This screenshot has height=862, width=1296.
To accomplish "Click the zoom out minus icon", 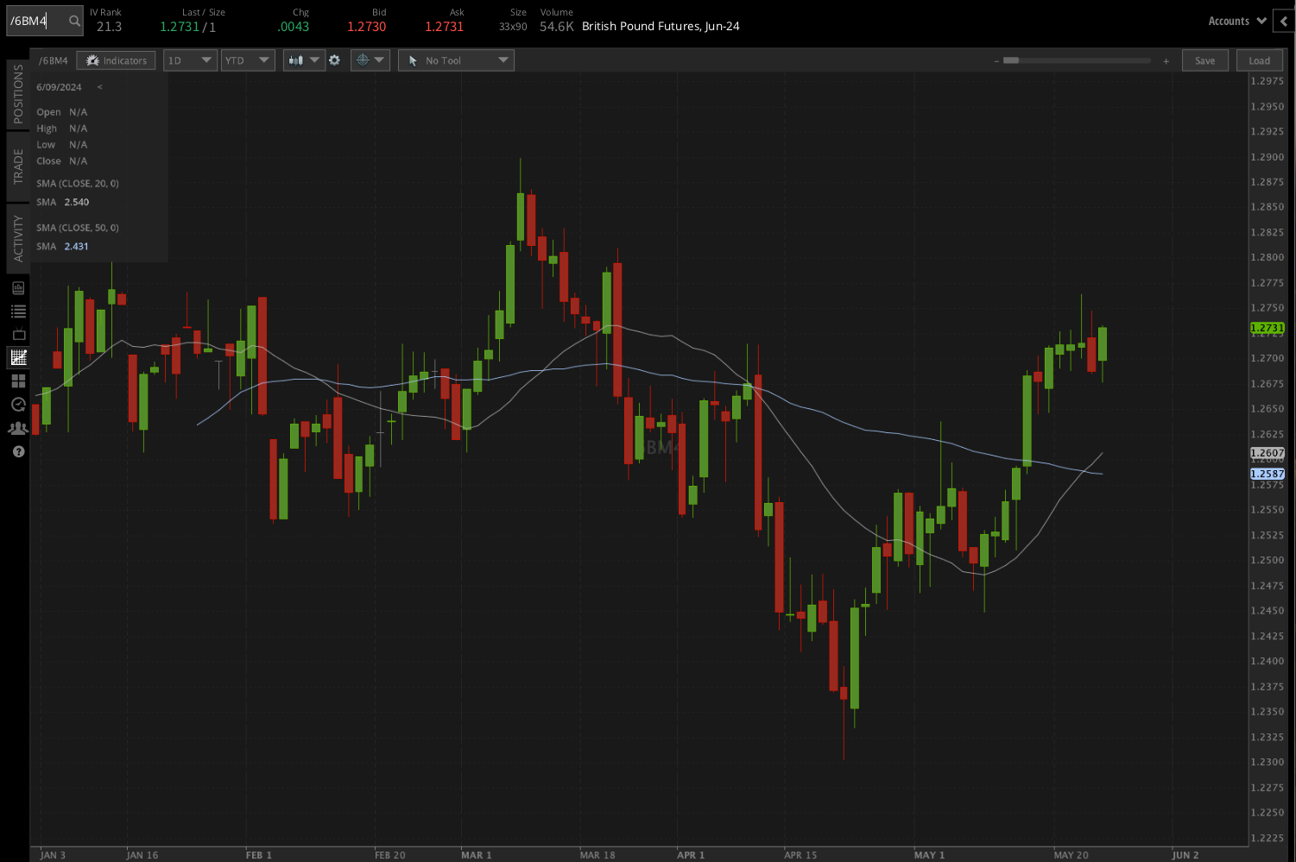I will coord(996,61).
